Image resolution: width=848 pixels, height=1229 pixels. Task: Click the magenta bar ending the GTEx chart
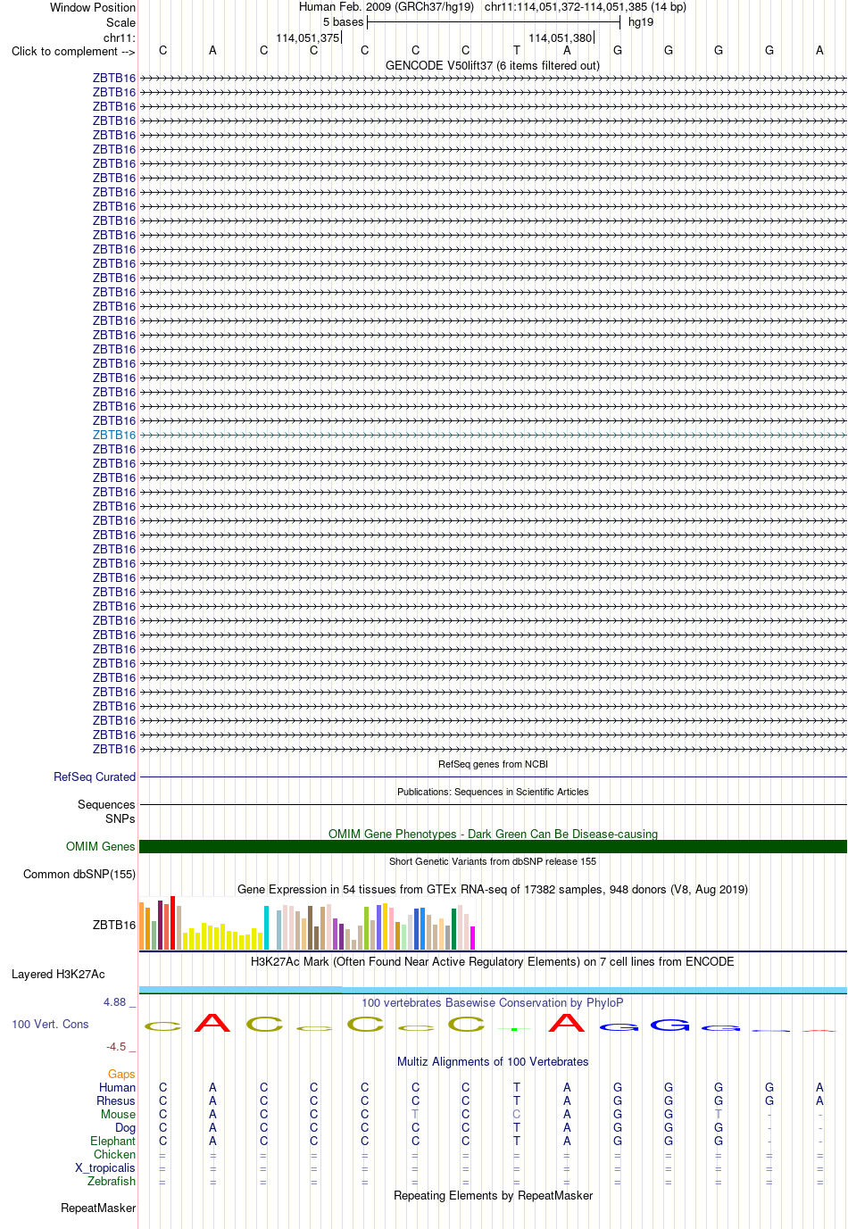(472, 938)
